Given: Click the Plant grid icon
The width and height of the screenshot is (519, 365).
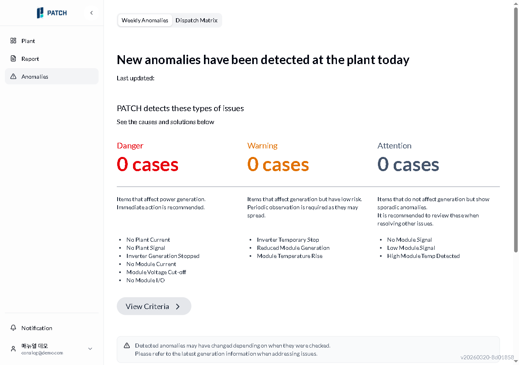Looking at the screenshot, I should pyautogui.click(x=13, y=41).
